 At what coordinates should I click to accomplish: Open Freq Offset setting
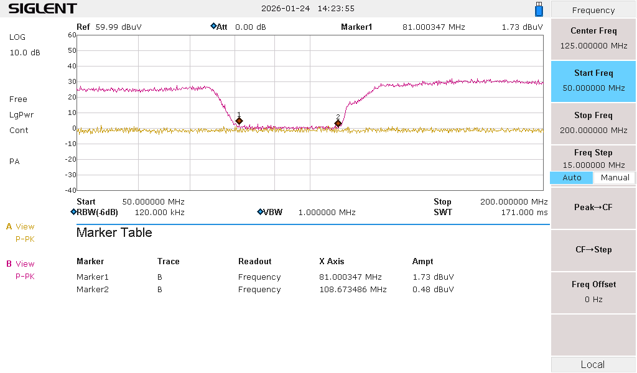point(593,292)
